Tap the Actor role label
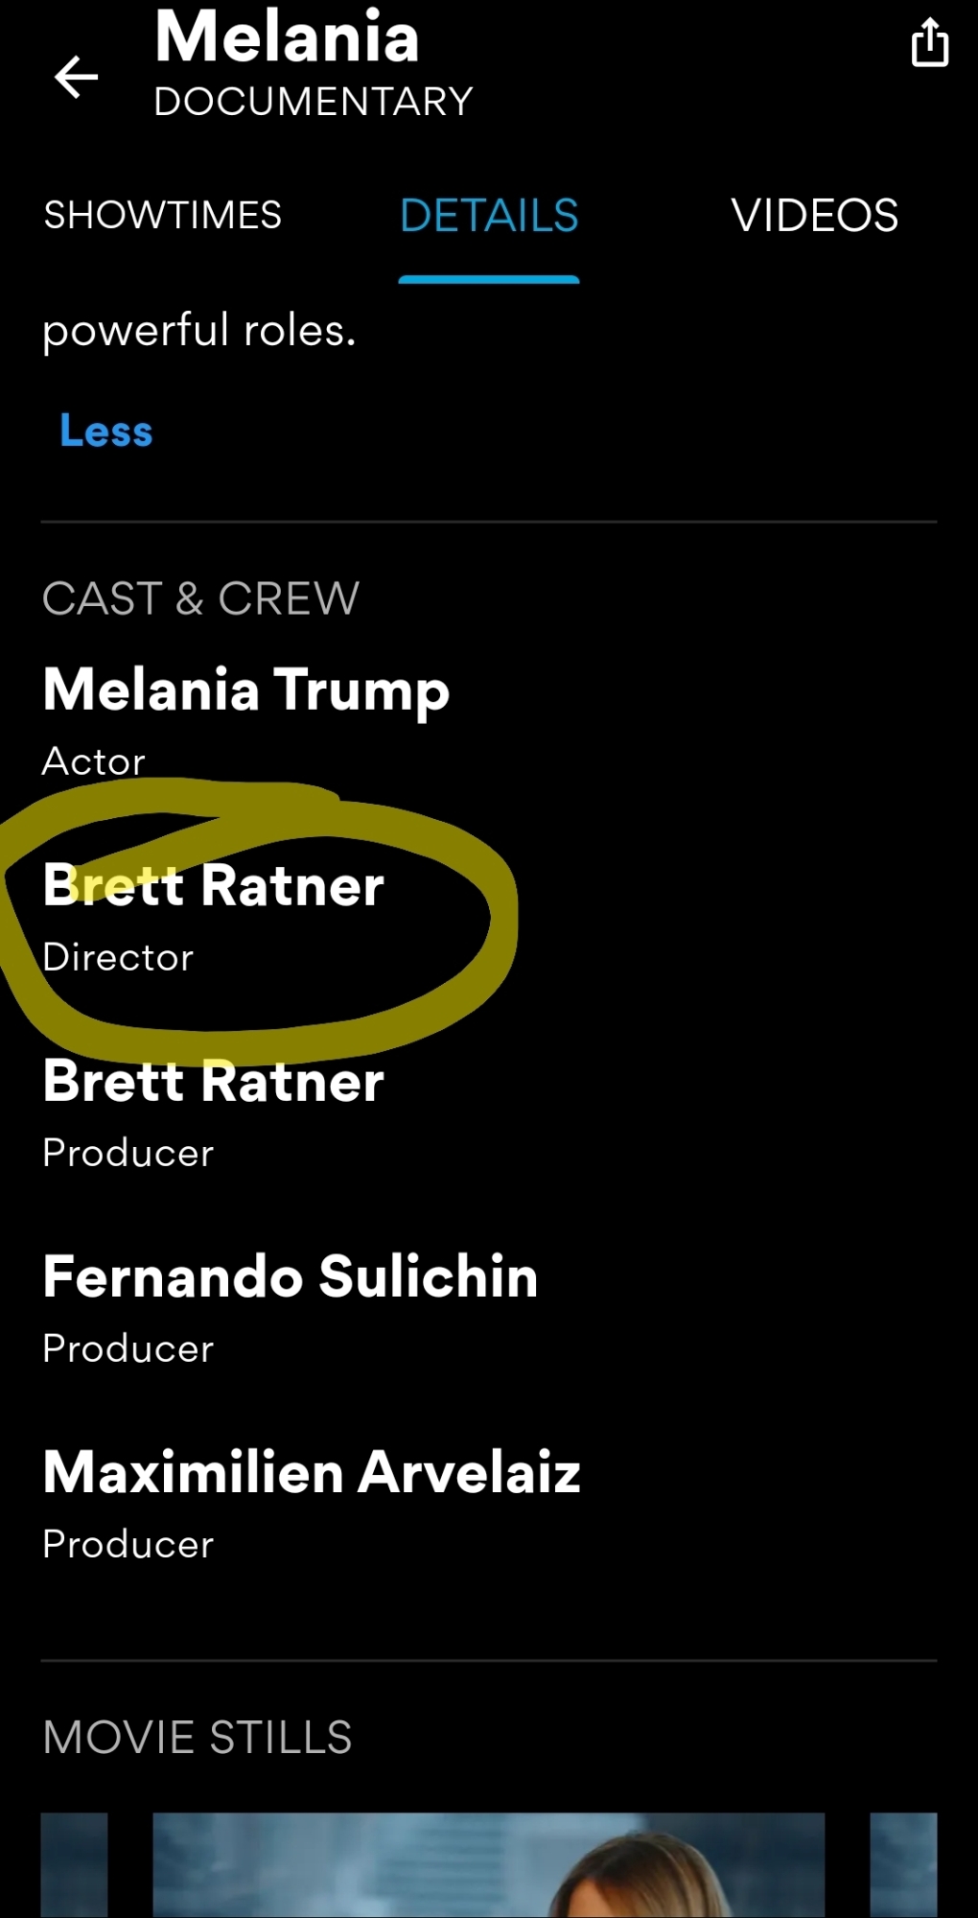This screenshot has height=1918, width=978. point(94,761)
